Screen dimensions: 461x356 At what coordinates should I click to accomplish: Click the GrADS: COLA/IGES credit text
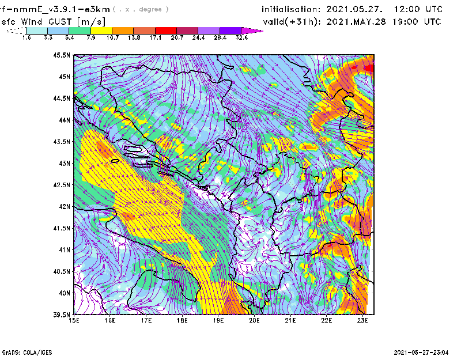[x=27, y=352]
